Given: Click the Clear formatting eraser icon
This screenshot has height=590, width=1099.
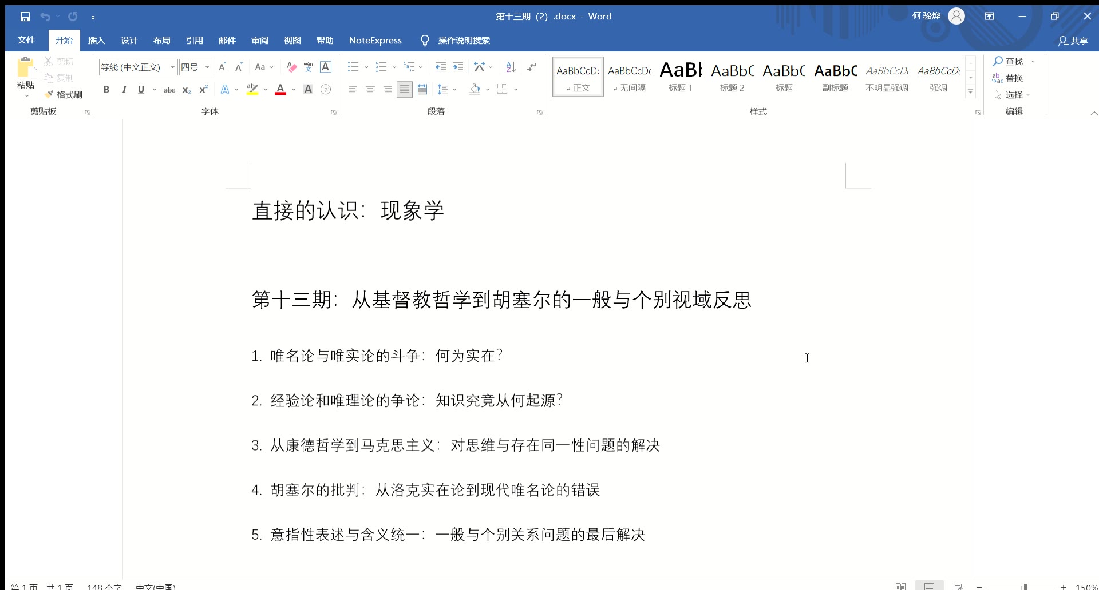Looking at the screenshot, I should (292, 67).
